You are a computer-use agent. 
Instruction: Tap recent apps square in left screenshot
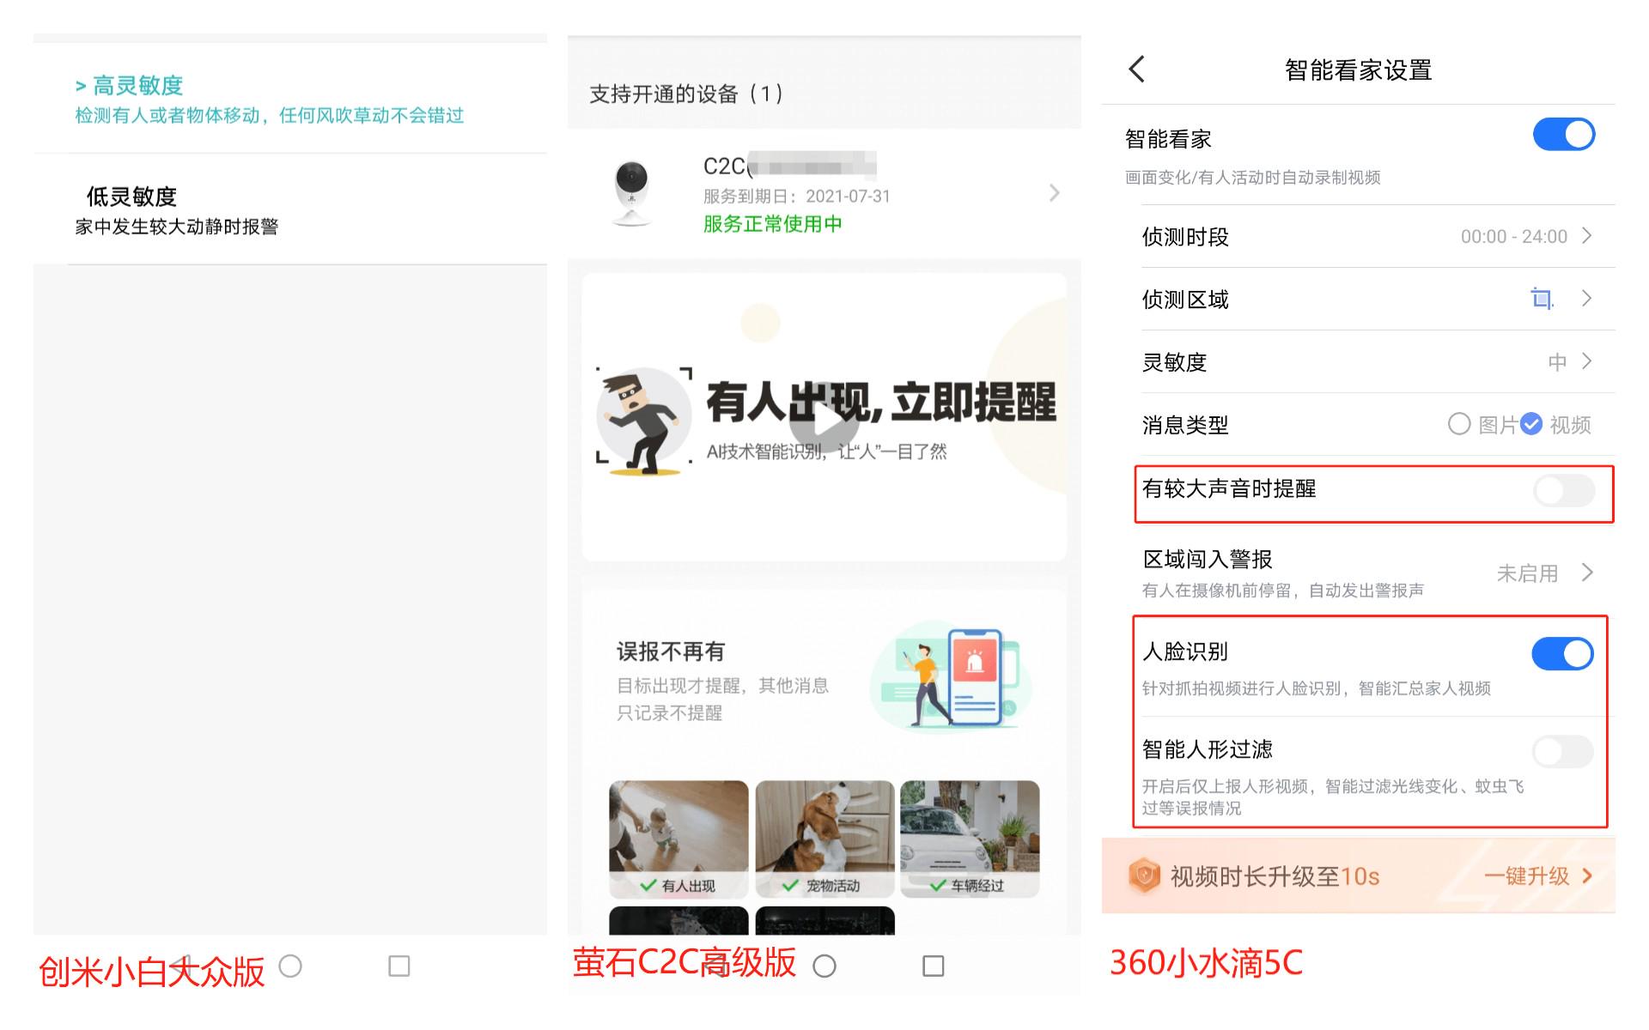pyautogui.click(x=399, y=966)
